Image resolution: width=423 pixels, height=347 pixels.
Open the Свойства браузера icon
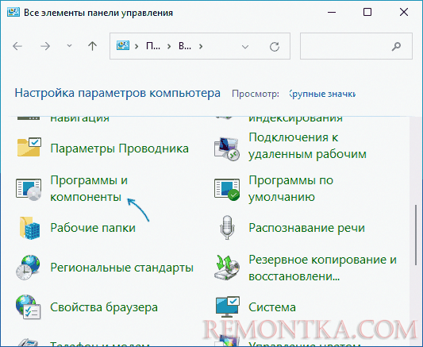pos(28,307)
